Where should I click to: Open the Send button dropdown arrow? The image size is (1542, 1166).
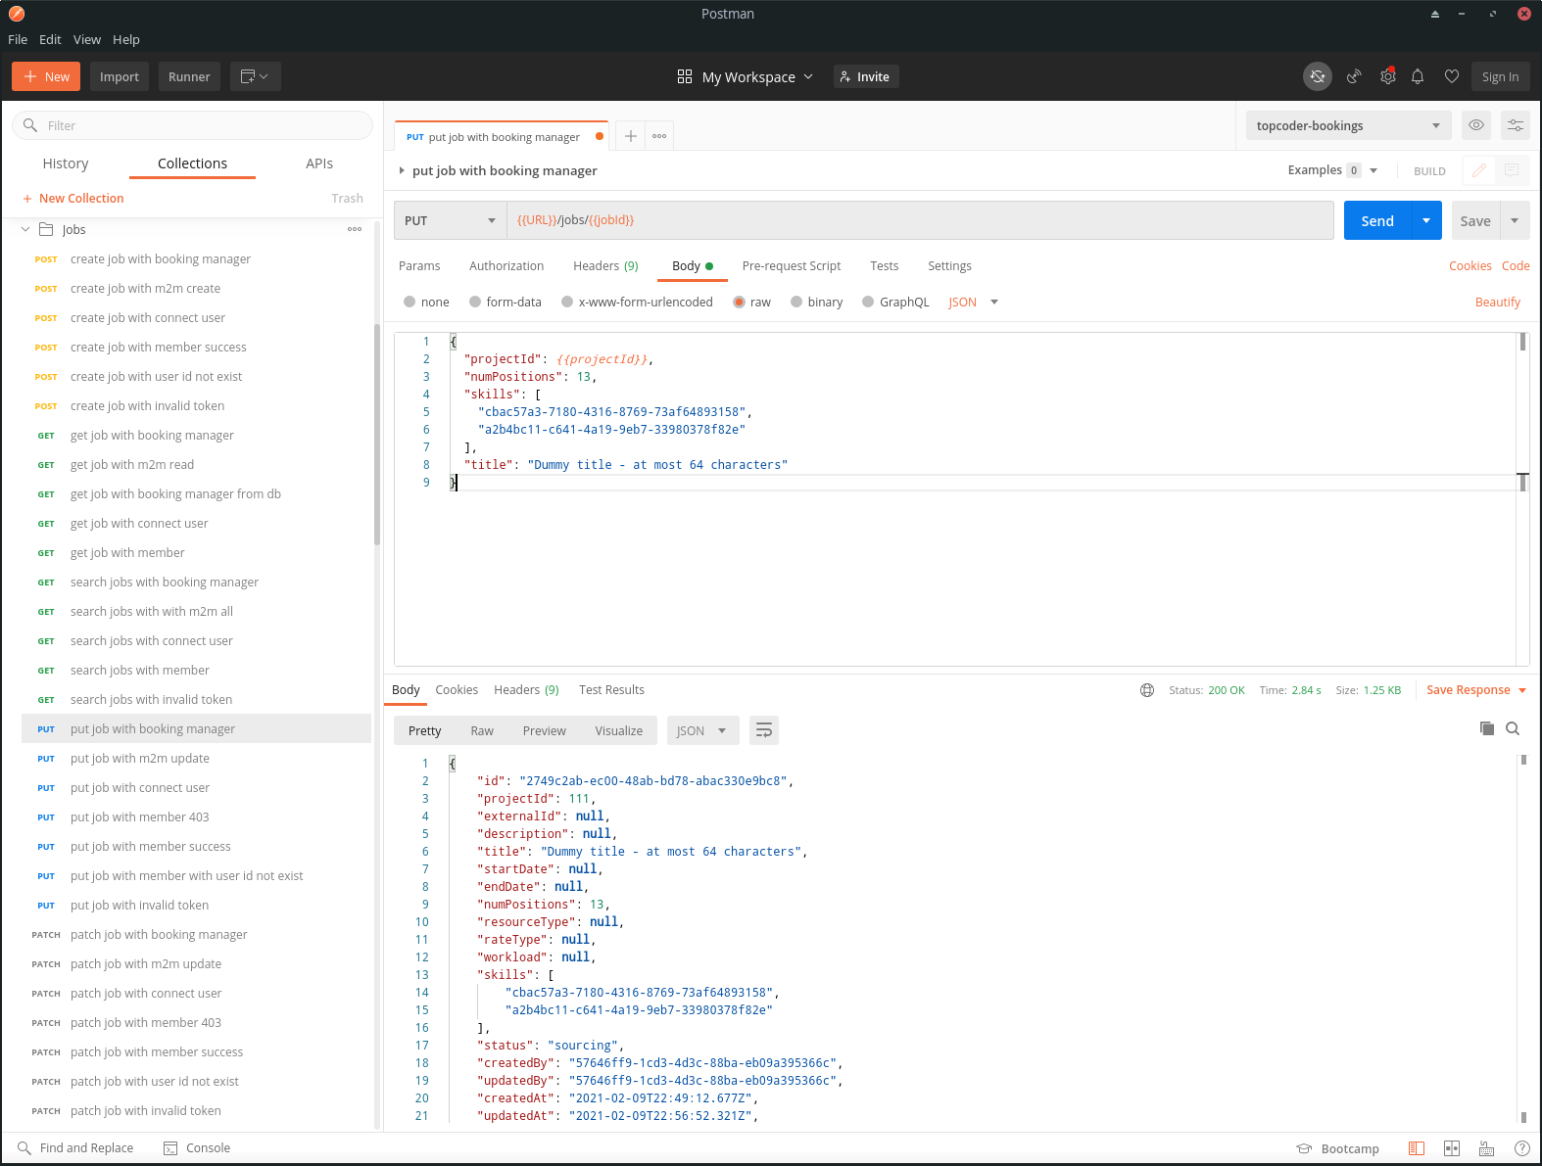pos(1426,220)
